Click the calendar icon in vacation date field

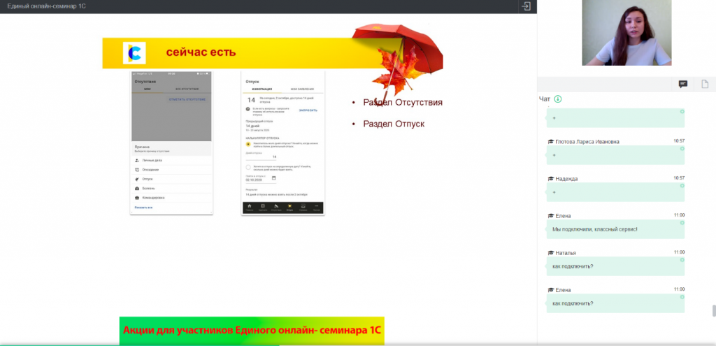(x=273, y=178)
